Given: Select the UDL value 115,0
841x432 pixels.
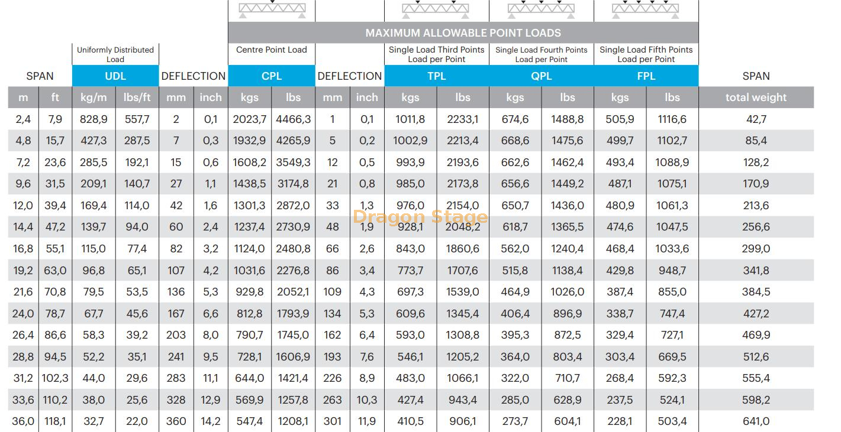Looking at the screenshot, I should click(94, 249).
